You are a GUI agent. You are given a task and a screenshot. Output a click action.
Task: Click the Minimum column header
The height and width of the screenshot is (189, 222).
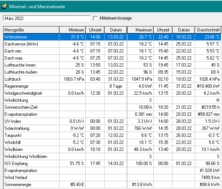click(72, 30)
